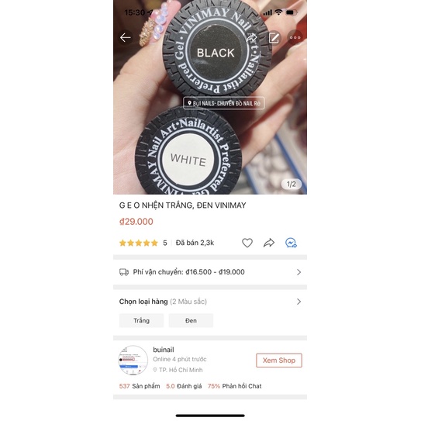Image resolution: width=421 pixels, height=421 pixels.
Task: Tap the share arrow icon over the photo
Action: (x=252, y=37)
